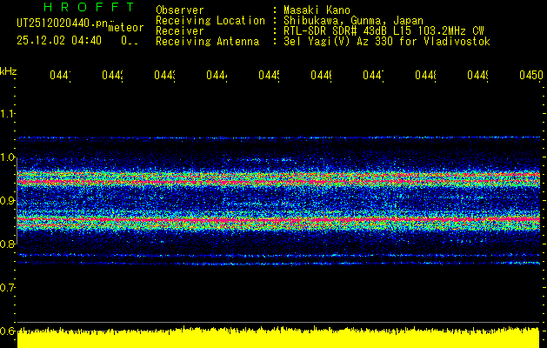The width and height of the screenshot is (547, 348).
Task: Click the yellow signal level bar graph
Action: coord(278,338)
